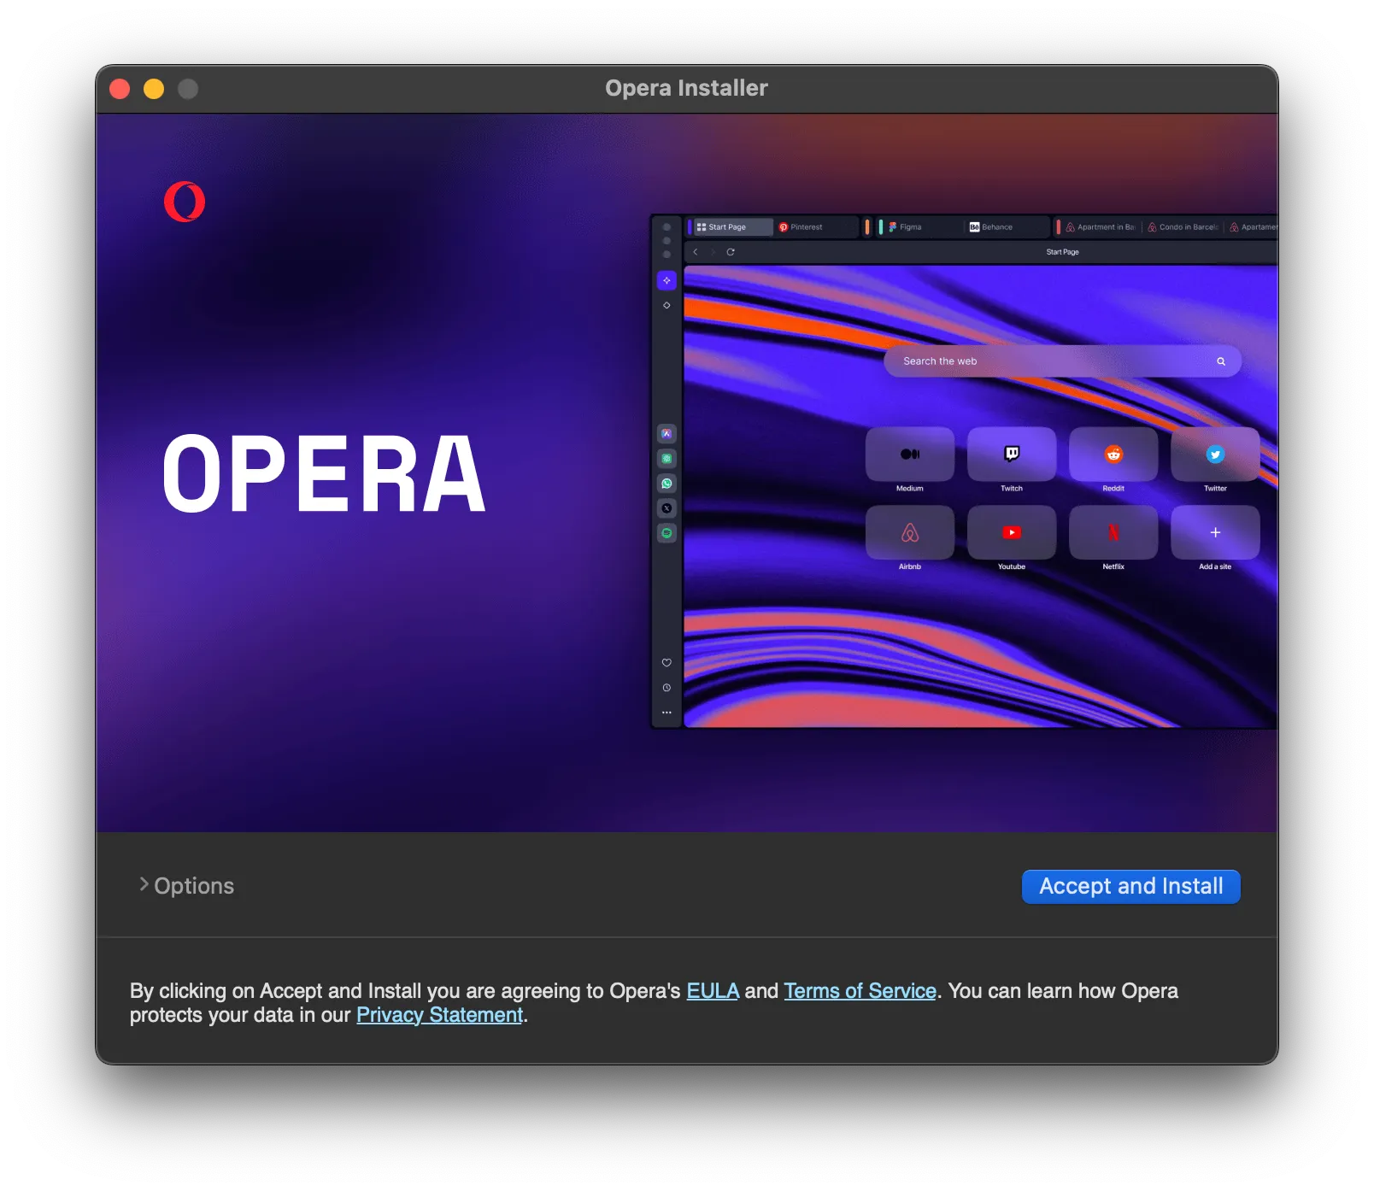Select the Airbnb speed dial tile
The width and height of the screenshot is (1374, 1191).
point(910,533)
